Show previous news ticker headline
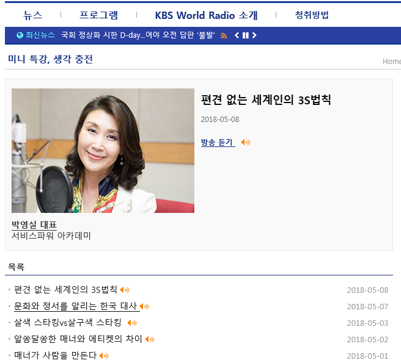The width and height of the screenshot is (401, 363). coord(237,35)
